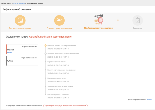This screenshot has height=110, width=155.
Task: Click the package box shipment confirmation icon
Action: (20, 20)
